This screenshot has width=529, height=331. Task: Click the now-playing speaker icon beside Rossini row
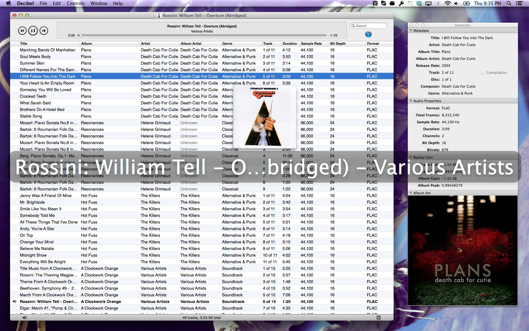click(x=14, y=301)
